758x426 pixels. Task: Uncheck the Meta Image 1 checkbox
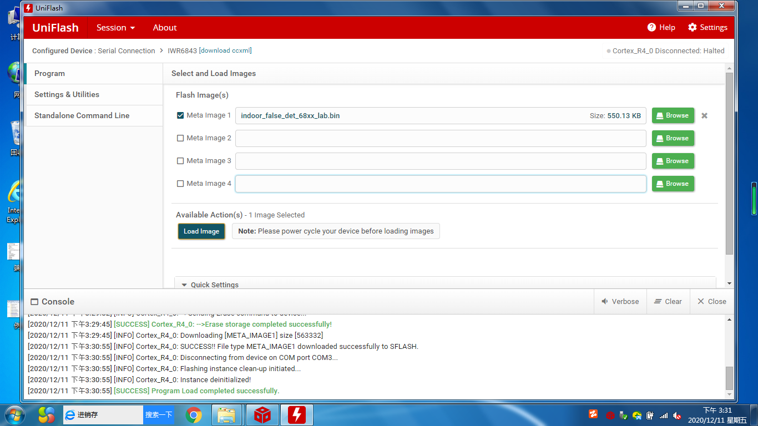(x=180, y=115)
